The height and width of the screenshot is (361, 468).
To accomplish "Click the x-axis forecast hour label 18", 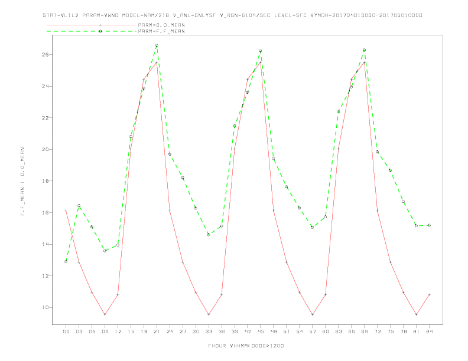I will [x=144, y=332].
